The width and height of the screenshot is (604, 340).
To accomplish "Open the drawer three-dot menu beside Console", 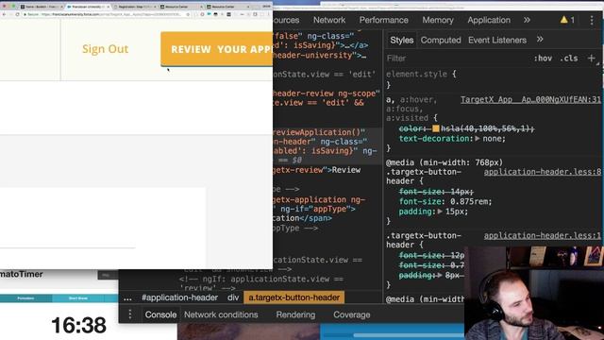I will coord(130,314).
